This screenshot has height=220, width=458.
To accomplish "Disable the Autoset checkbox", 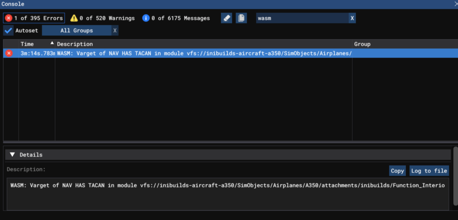I will [x=8, y=31].
